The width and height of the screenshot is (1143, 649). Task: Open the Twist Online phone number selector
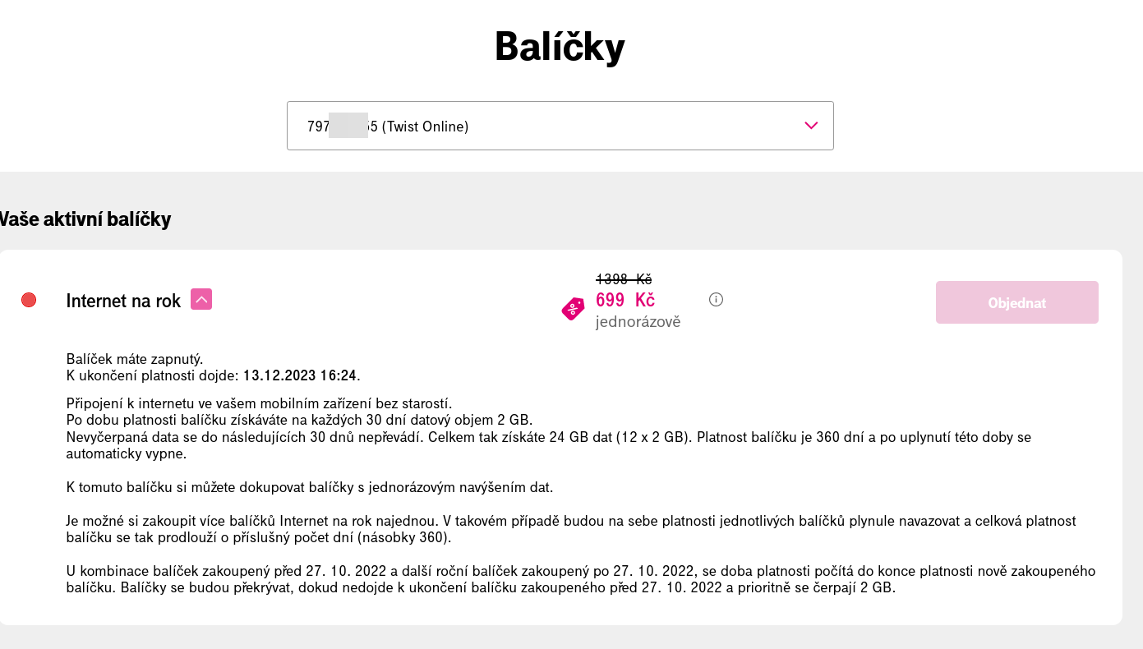[x=560, y=126]
